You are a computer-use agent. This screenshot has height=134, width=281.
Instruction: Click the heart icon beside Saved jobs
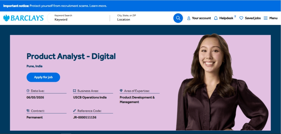tap(241, 18)
